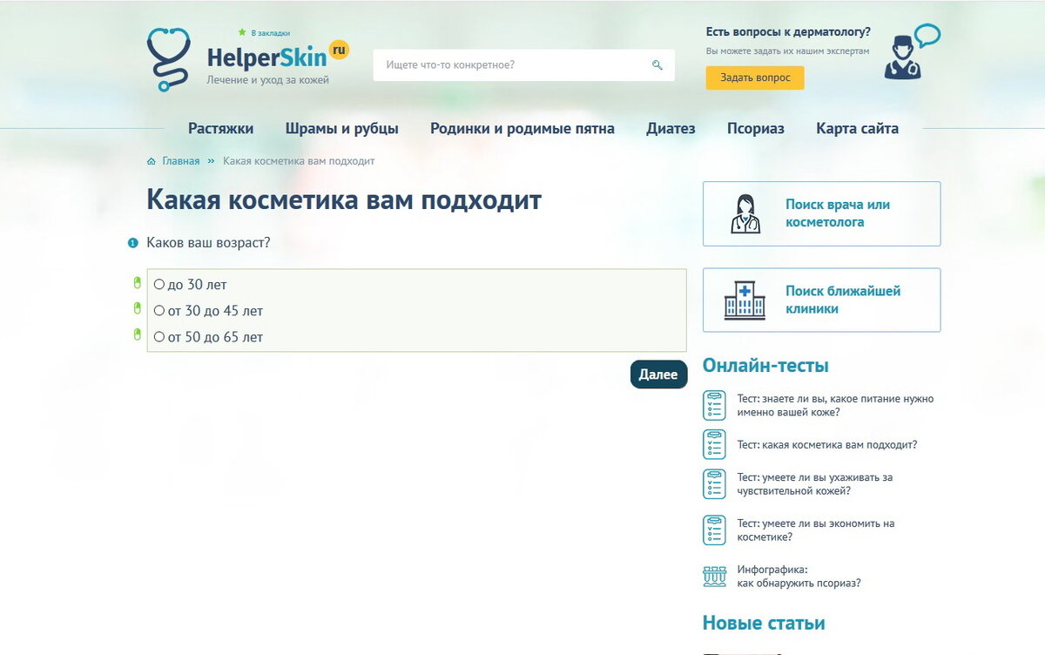Click the yellow 'Задать вопрос' button

(755, 78)
